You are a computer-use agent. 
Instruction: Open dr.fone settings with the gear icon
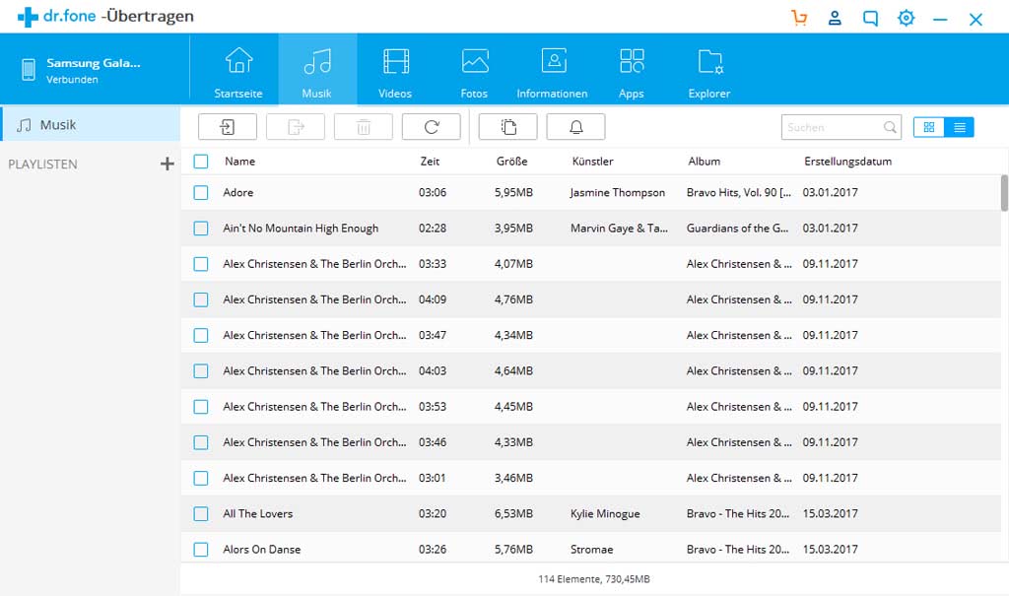(906, 17)
